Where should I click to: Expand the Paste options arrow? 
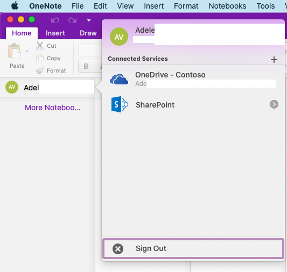click(27, 52)
